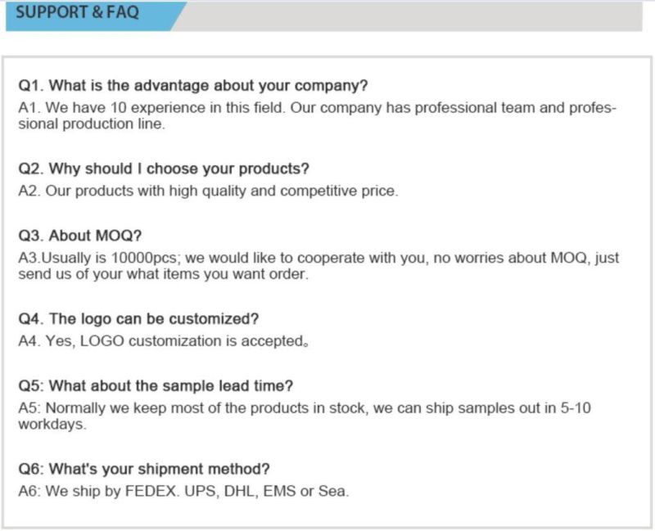Screen dimensions: 655x531
Task: Click answer A4 LOGO customization accepted
Action: coord(163,341)
